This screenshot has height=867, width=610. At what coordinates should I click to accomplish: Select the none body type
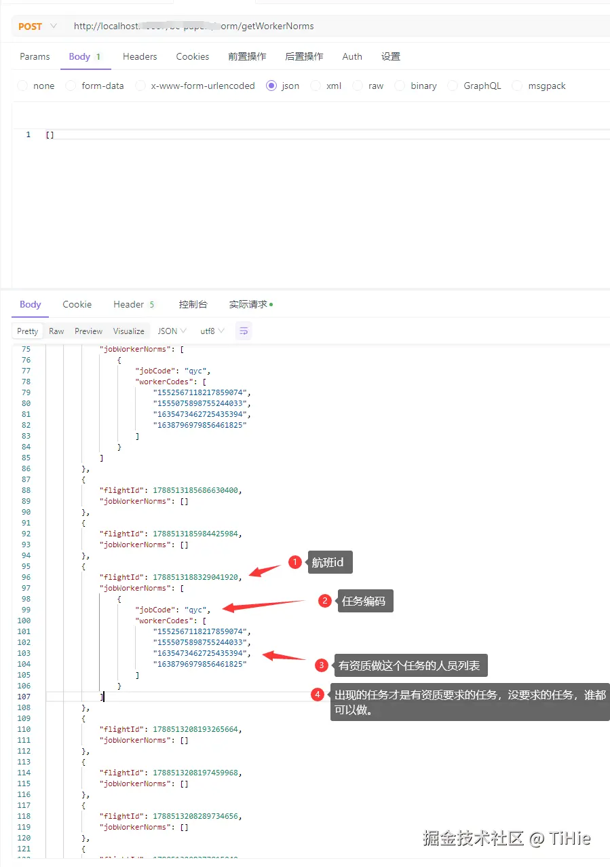(36, 86)
